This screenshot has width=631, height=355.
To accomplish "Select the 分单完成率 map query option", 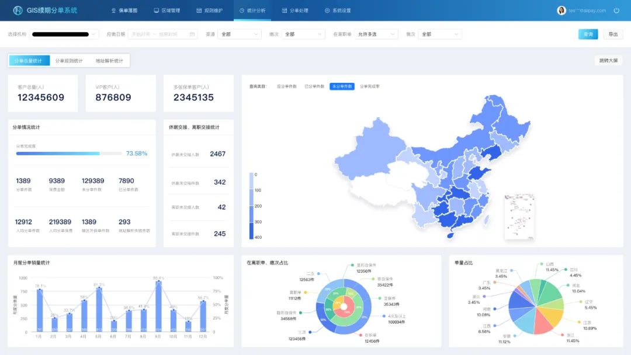I will pos(369,86).
